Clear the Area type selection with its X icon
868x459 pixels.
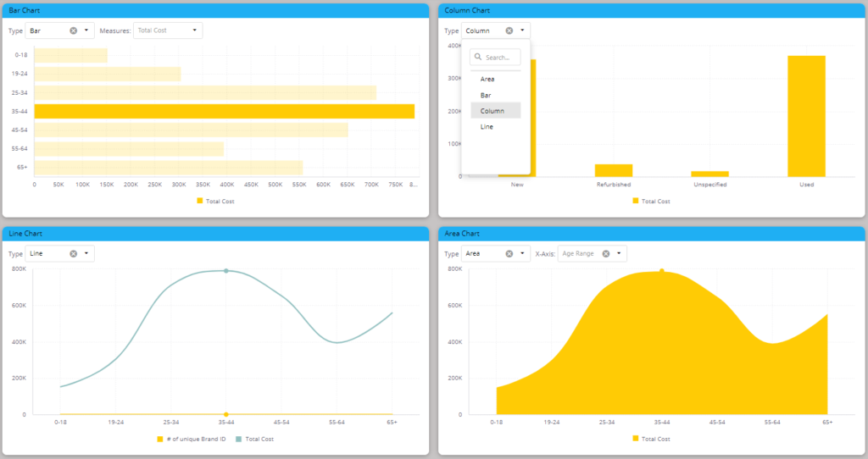point(509,253)
